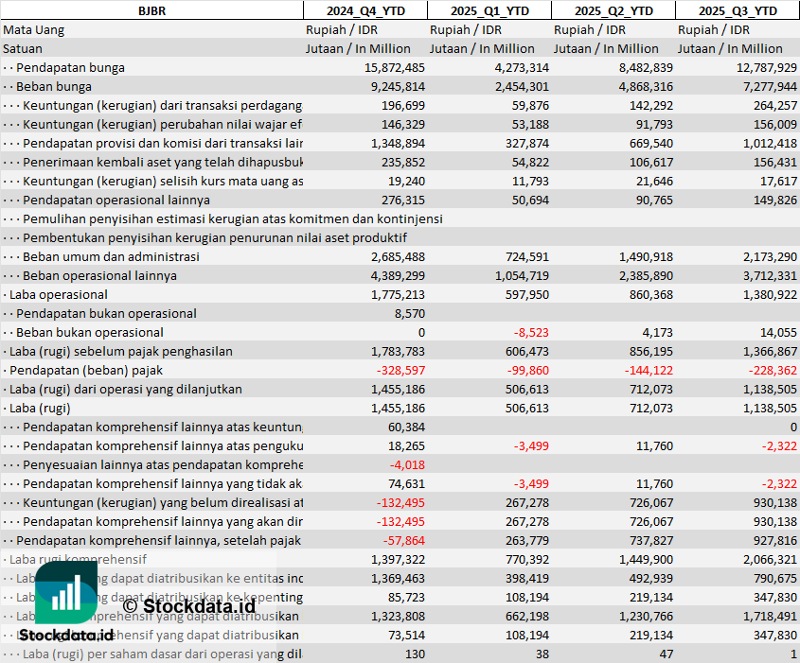The image size is (800, 663).
Task: Select earnings per share value 47
Action: [x=666, y=654]
